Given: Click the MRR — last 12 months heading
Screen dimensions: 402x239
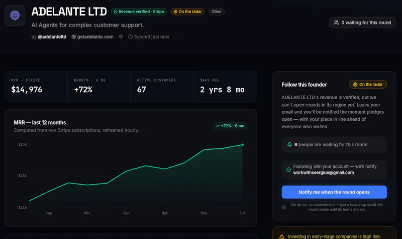Looking at the screenshot, I should click(x=40, y=123).
